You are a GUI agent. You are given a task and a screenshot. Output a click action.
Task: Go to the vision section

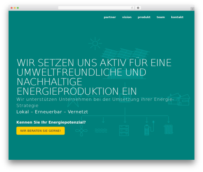point(127,17)
